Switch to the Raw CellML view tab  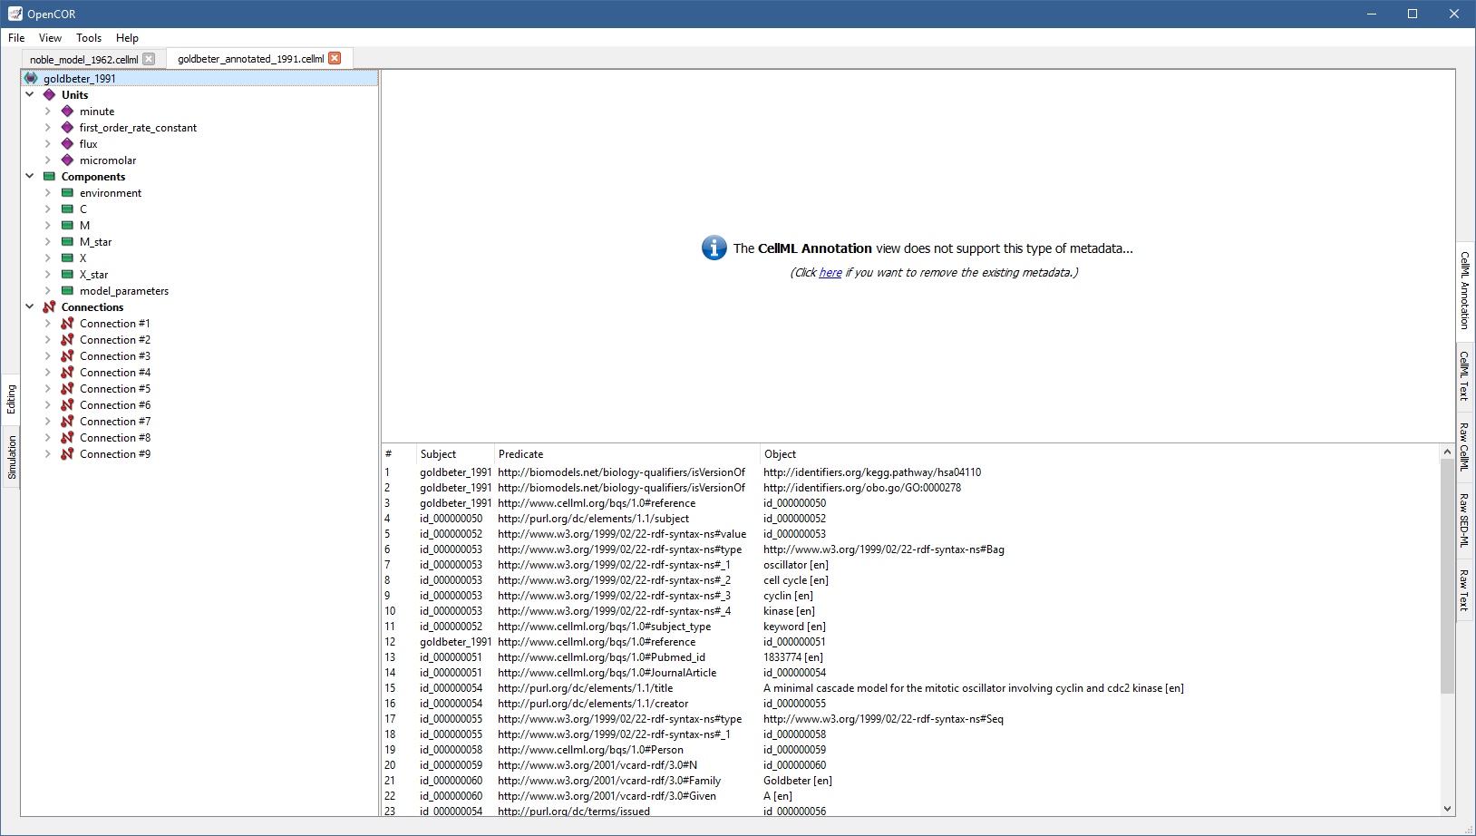point(1463,446)
